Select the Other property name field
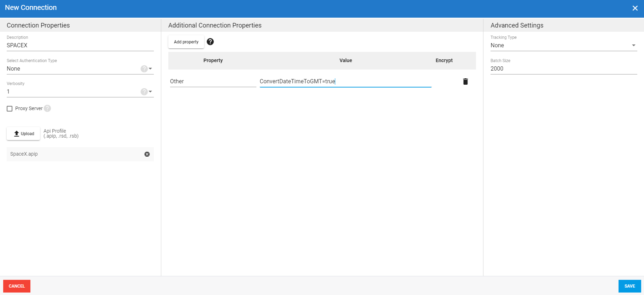Viewport: 644px width, 295px height. [x=213, y=82]
